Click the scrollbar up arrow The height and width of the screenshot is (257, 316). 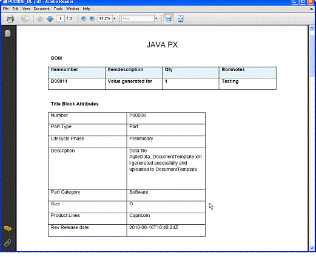tap(312, 29)
